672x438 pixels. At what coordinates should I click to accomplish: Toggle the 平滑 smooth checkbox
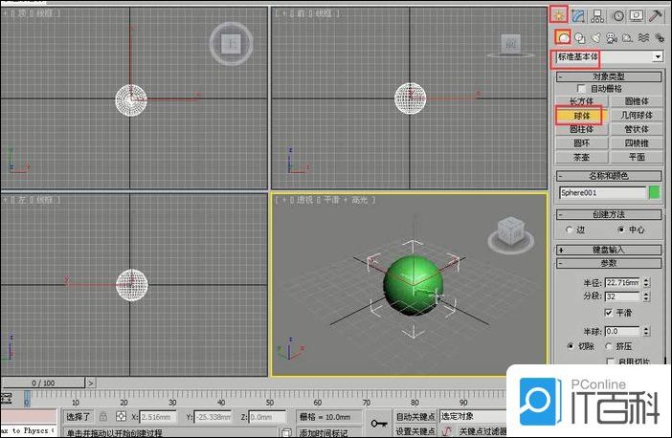pos(609,313)
